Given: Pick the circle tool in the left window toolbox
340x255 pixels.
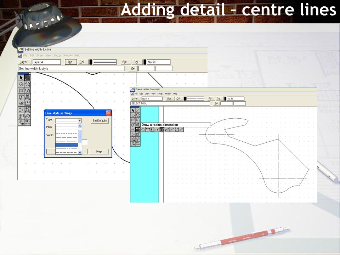Looking at the screenshot, I should (21, 84).
